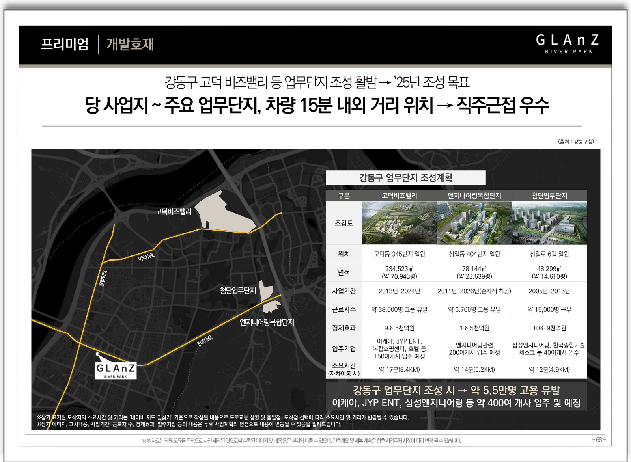Click the cell 약 6.700명 고용 유발
The height and width of the screenshot is (462, 631).
pos(474,309)
